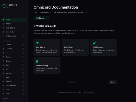This screenshot has width=136, height=102.
Task: Open the Shop category
Action: 14,77
